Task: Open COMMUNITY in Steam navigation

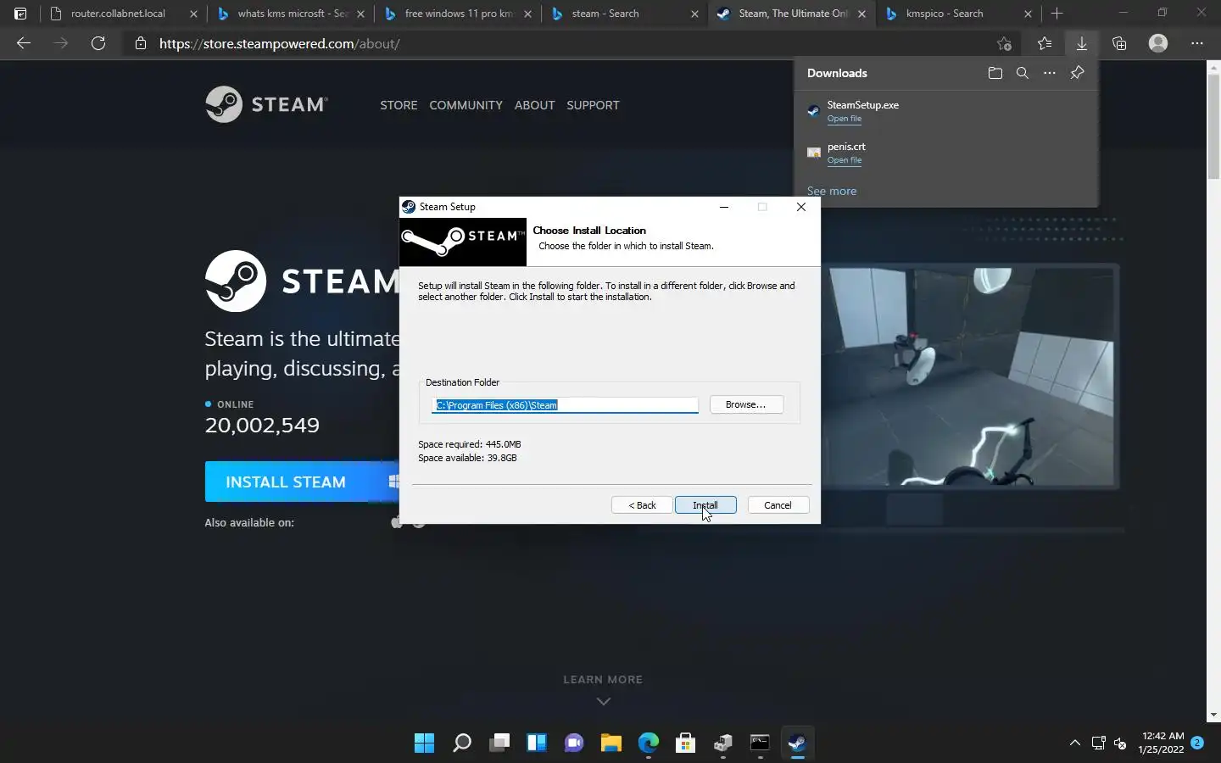Action: click(x=466, y=105)
